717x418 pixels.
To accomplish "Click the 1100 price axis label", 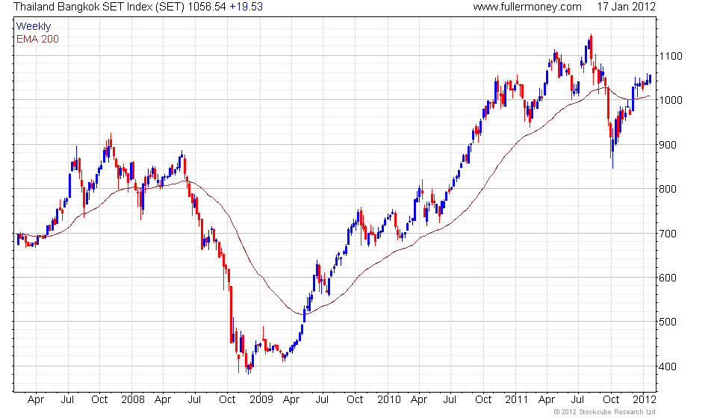I will coord(671,56).
